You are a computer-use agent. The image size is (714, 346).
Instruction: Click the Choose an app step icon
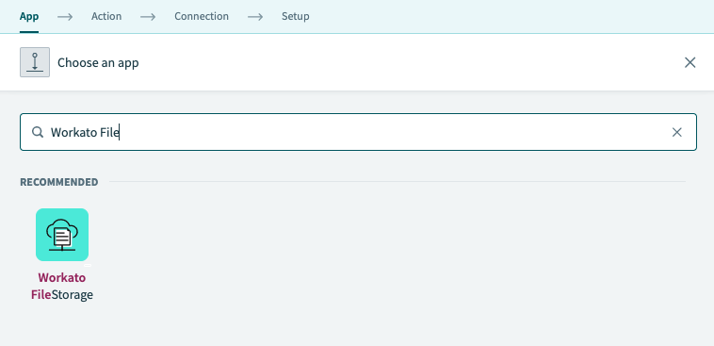[x=35, y=62]
